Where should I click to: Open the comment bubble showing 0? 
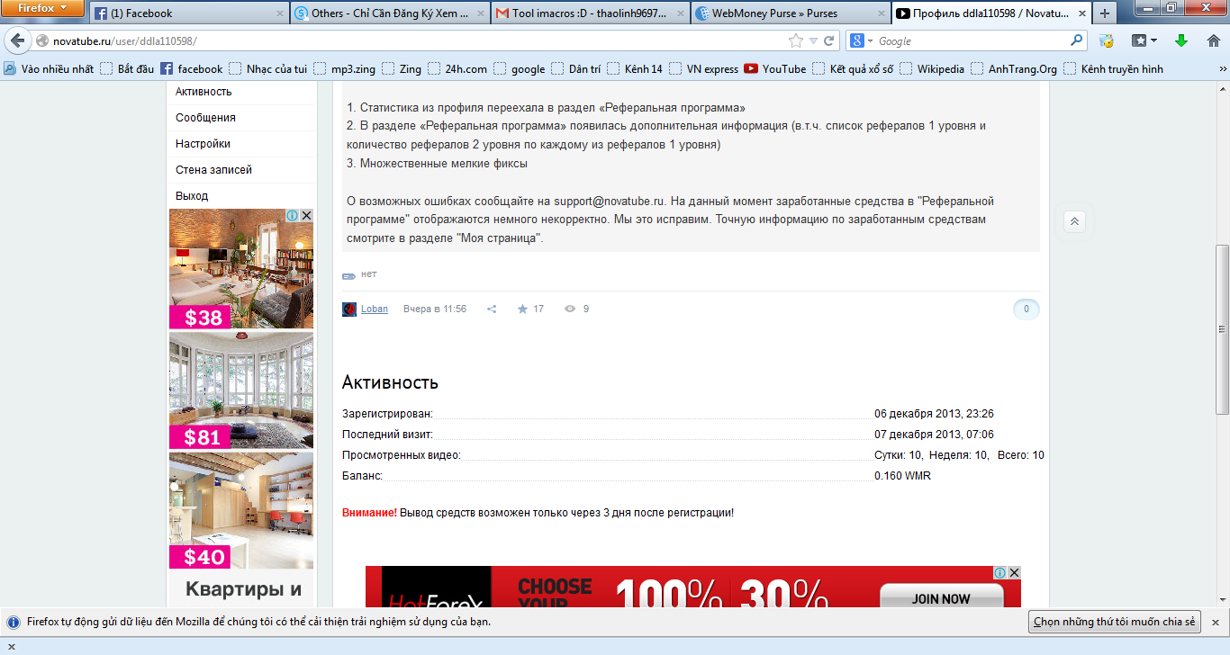pyautogui.click(x=1026, y=309)
